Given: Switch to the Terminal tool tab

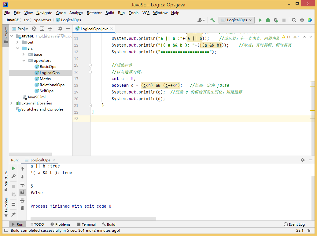Looking at the screenshot, I should (x=86, y=224).
